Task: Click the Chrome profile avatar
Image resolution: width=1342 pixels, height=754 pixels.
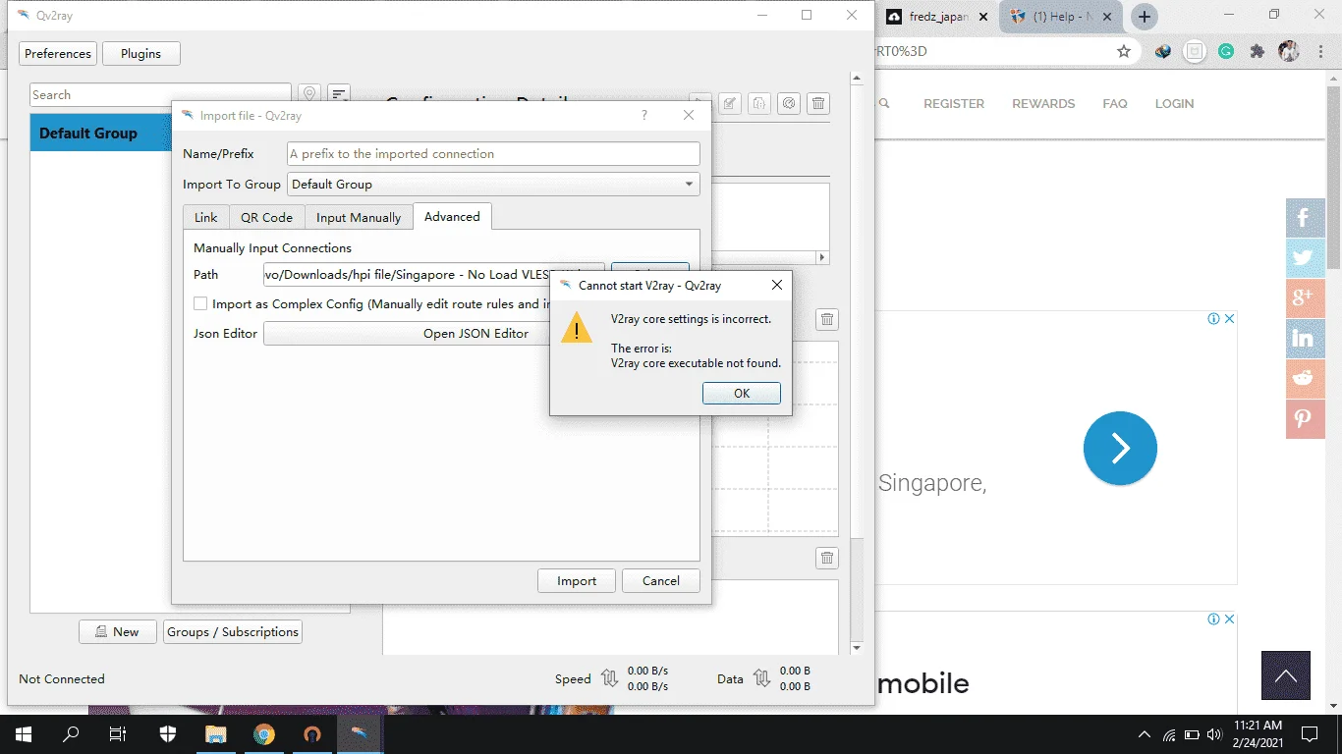Action: point(1289,51)
